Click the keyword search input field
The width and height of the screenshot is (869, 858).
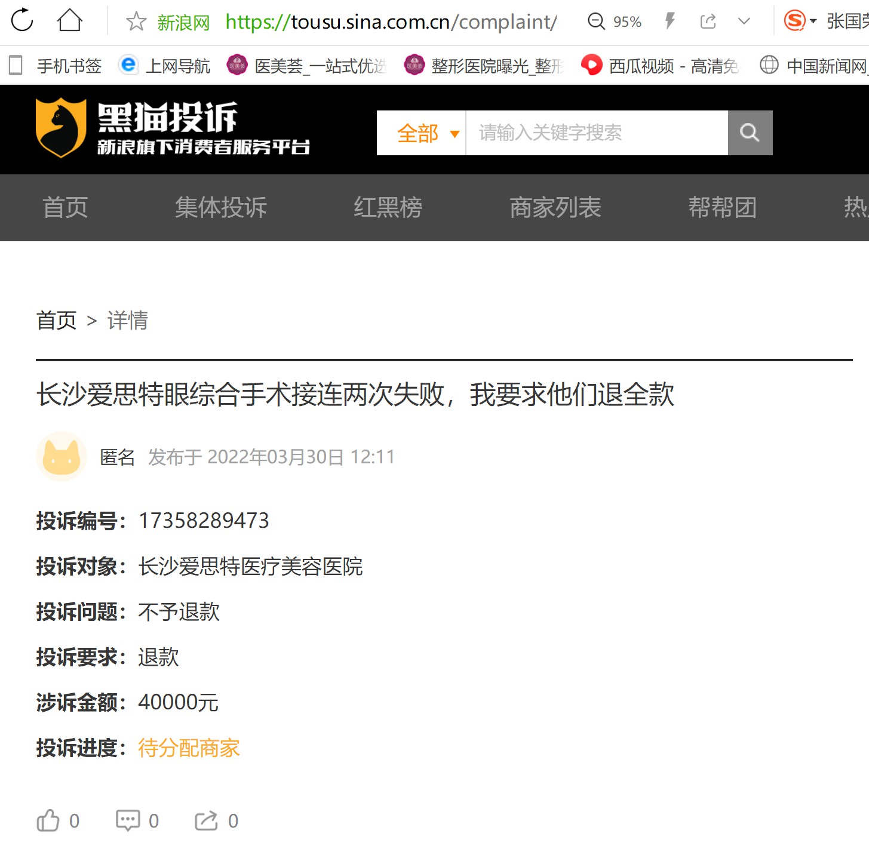coord(597,133)
